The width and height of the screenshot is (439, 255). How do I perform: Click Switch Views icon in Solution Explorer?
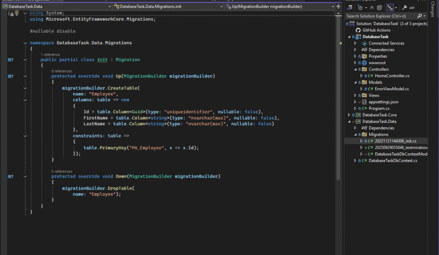(350, 8)
